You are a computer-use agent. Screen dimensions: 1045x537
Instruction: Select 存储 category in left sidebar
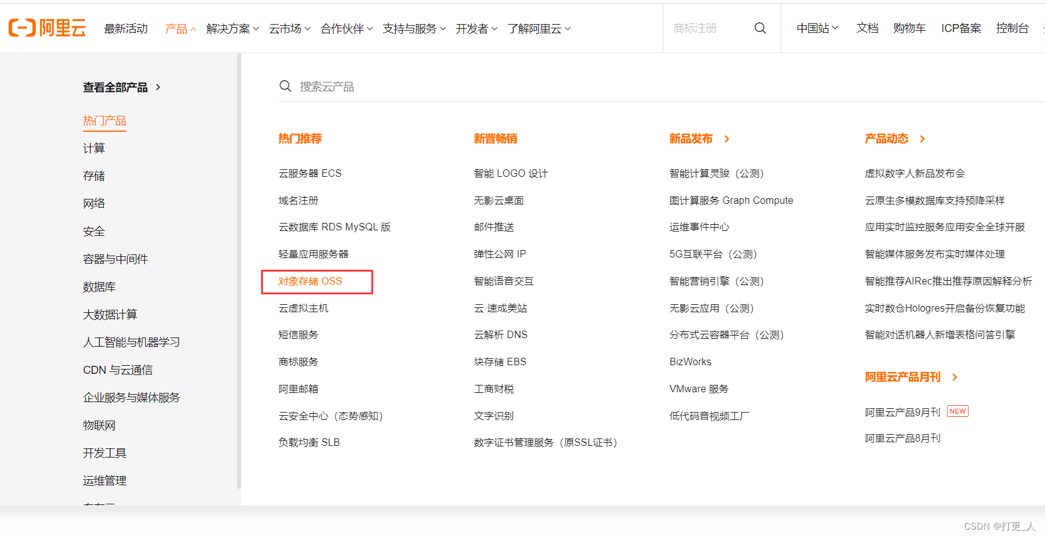pos(94,176)
